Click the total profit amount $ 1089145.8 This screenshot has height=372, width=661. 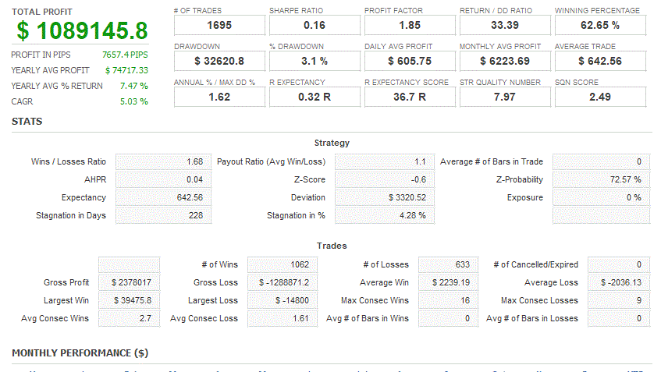pos(81,30)
